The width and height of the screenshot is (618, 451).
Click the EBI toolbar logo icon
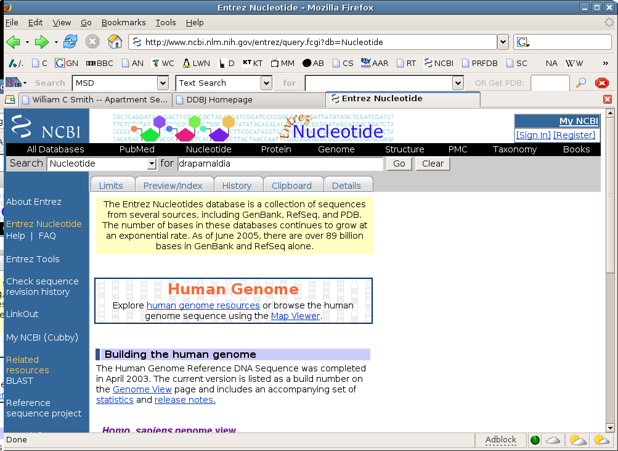pos(14,83)
